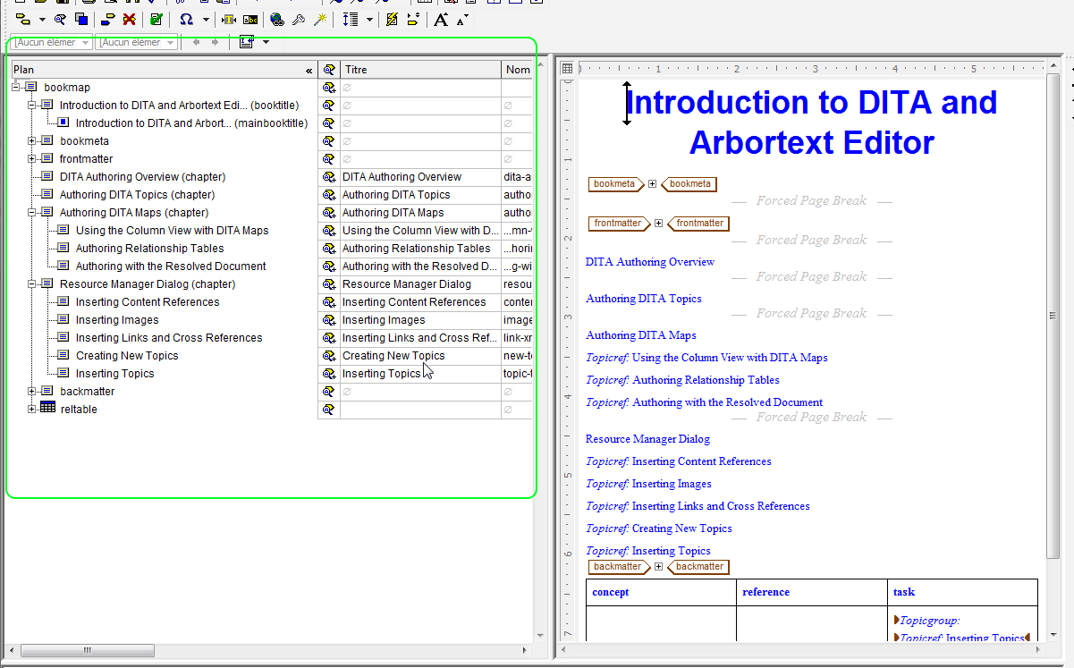
Task: Decrease font size with the small A icon
Action: click(x=461, y=19)
